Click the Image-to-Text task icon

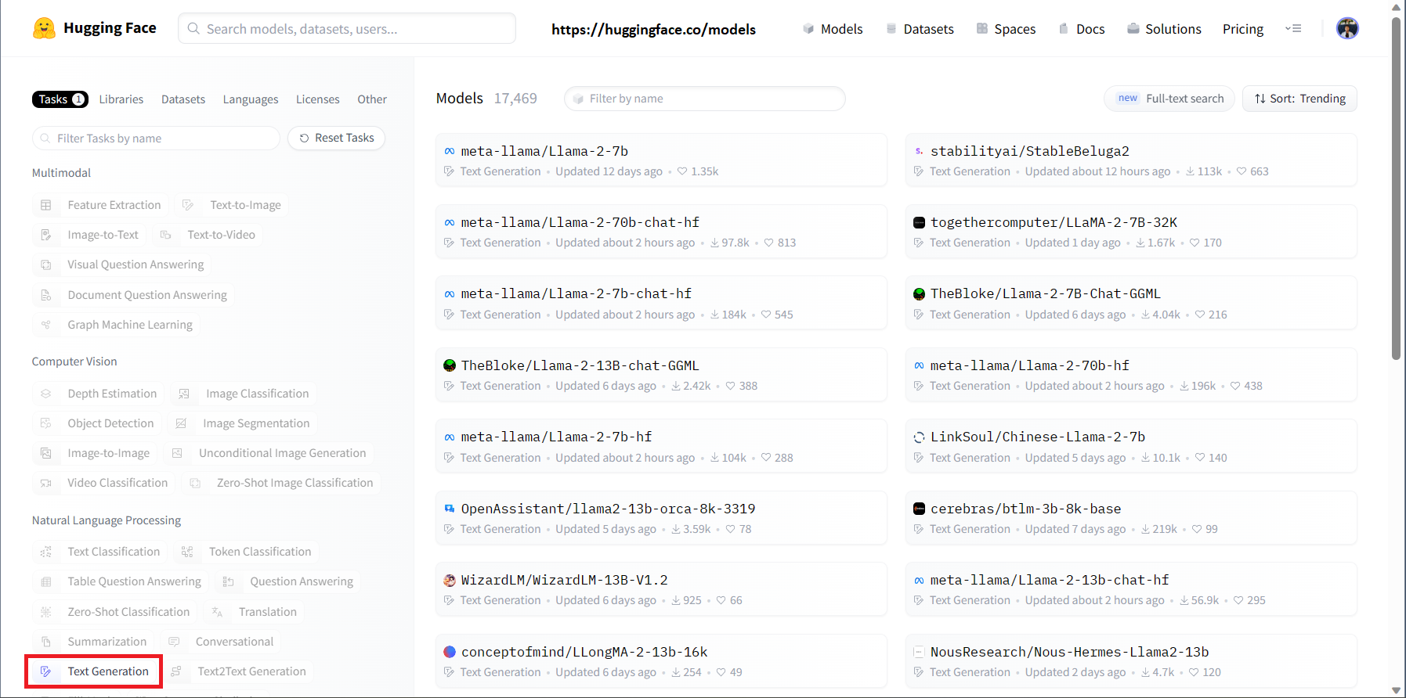click(46, 235)
